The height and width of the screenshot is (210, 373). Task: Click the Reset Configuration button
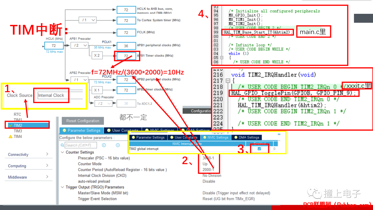coord(83,121)
